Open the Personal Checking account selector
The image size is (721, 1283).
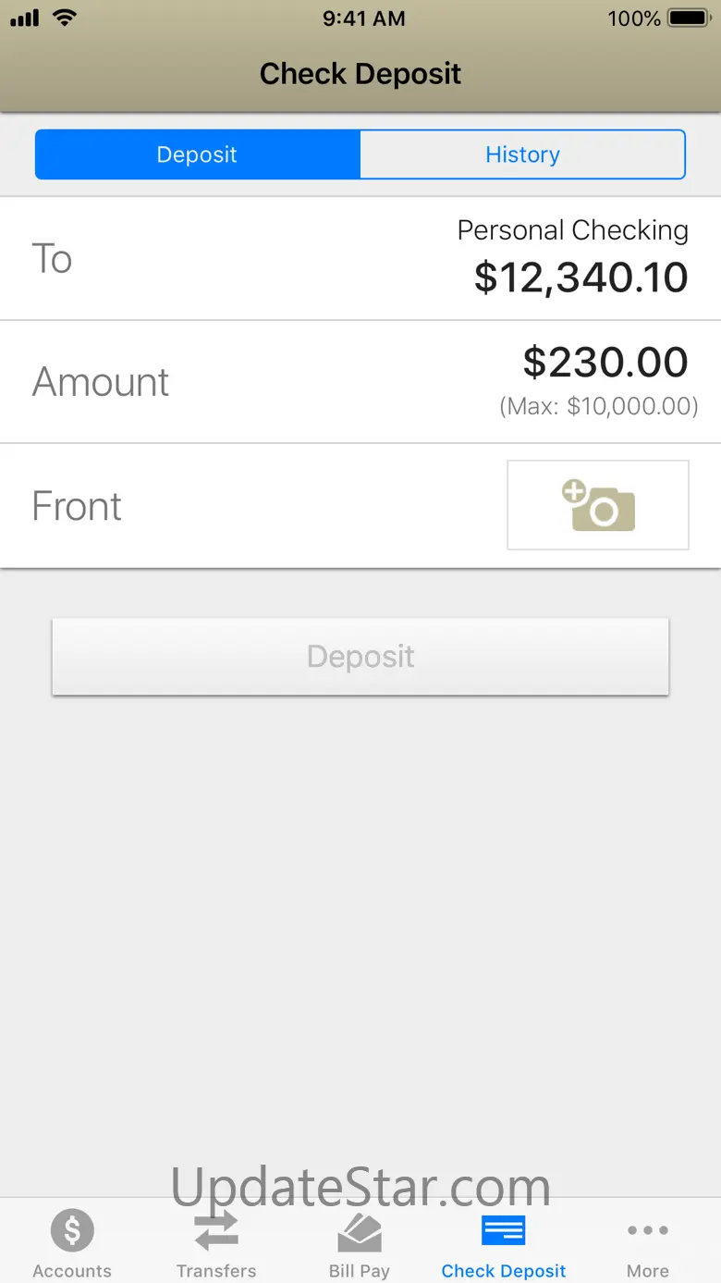pos(573,230)
